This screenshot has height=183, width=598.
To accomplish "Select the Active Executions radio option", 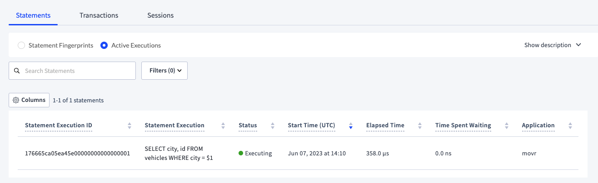I will [104, 45].
